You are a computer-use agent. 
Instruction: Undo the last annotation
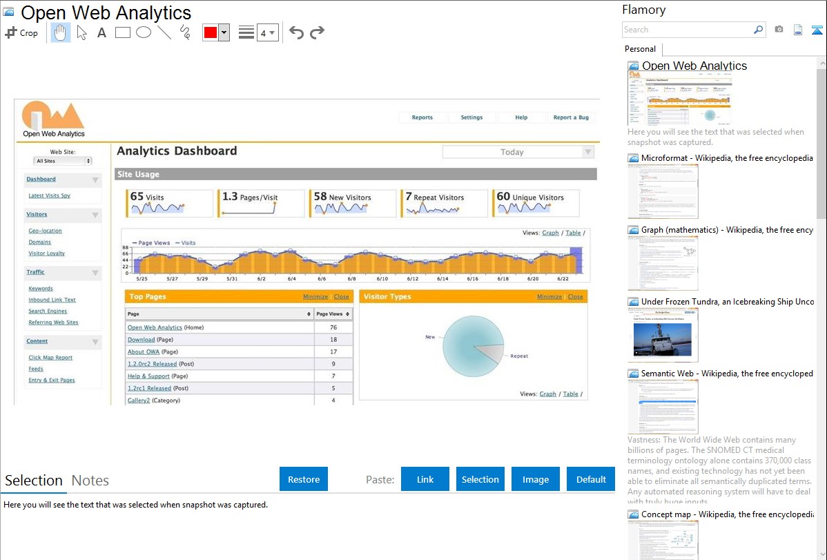(x=296, y=32)
